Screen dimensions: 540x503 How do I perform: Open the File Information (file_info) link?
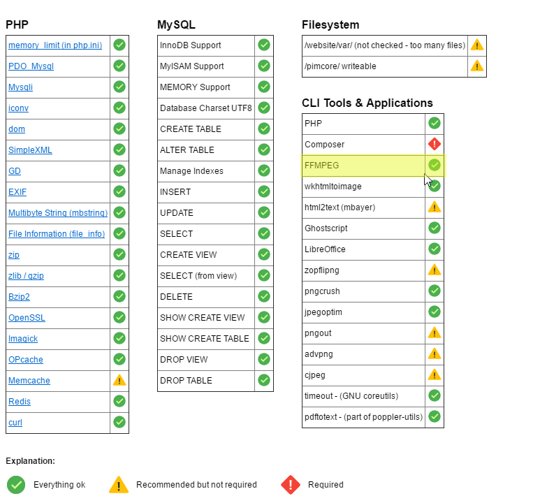56,234
